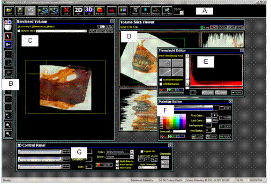
Task: Select the Measure tool icon in toolbar
Action: (x=156, y=11)
